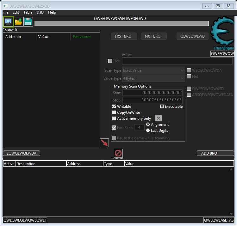The height and width of the screenshot is (226, 237).
Task: Click the Active column header
Action: point(9,164)
